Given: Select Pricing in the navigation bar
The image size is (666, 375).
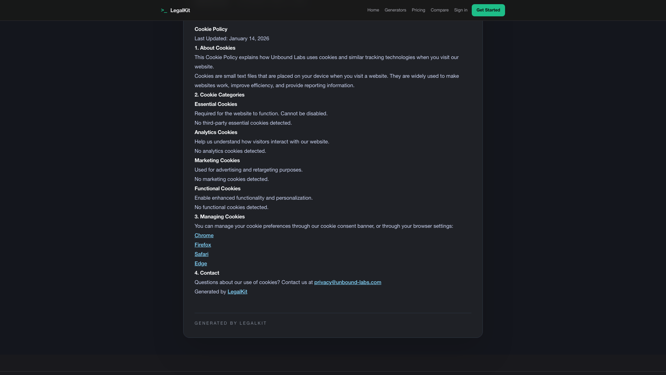Looking at the screenshot, I should (x=418, y=10).
